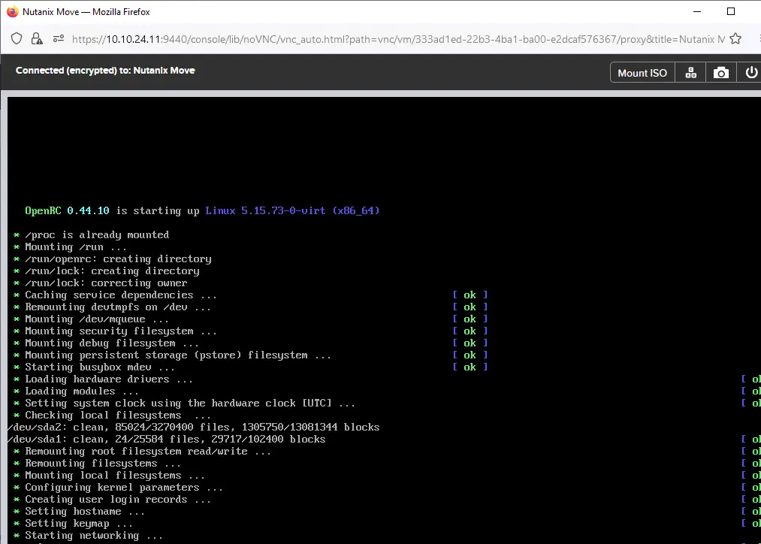
Task: Open the site permissions icon in address bar
Action: click(59, 39)
